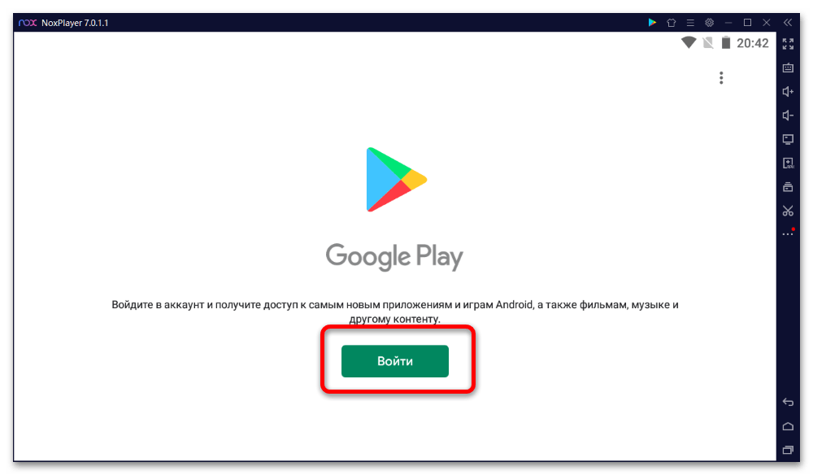
Task: Click the green Войти sign-in button
Action: pyautogui.click(x=394, y=361)
